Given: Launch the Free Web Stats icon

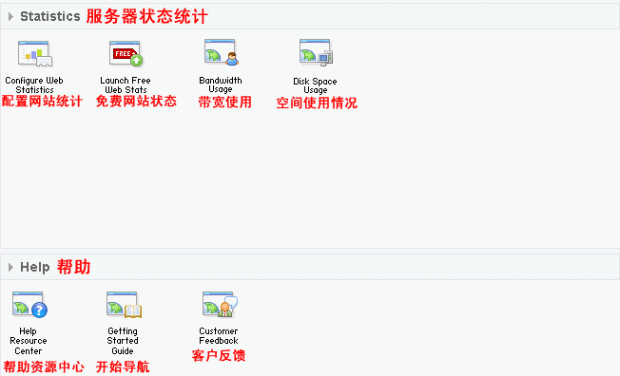Looking at the screenshot, I should [126, 54].
